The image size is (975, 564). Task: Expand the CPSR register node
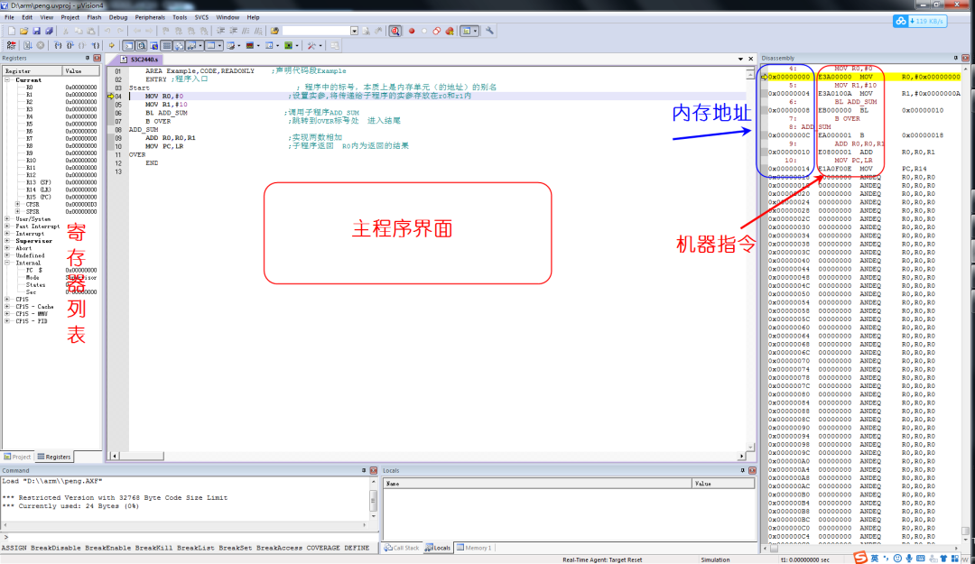click(17, 204)
